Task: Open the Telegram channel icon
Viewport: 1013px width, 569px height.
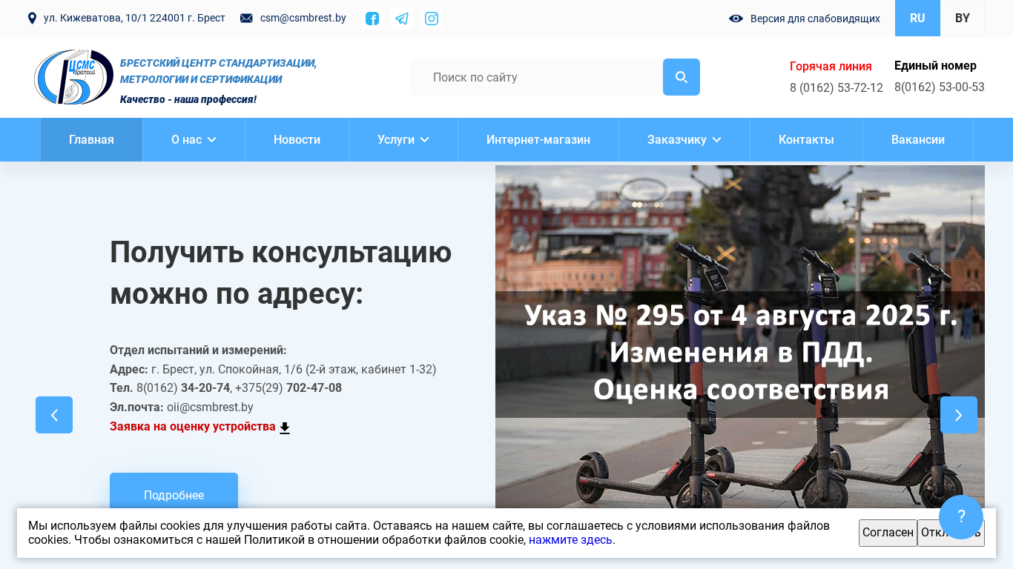Action: click(402, 19)
